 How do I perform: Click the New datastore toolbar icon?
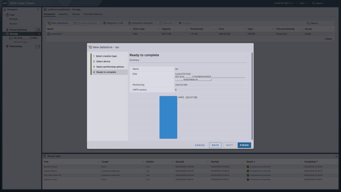tap(49, 23)
